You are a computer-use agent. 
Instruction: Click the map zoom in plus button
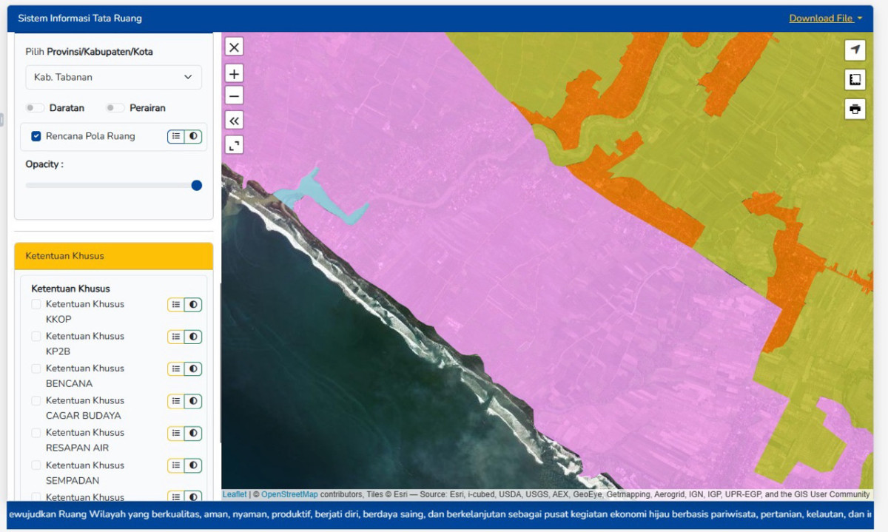[x=234, y=74]
